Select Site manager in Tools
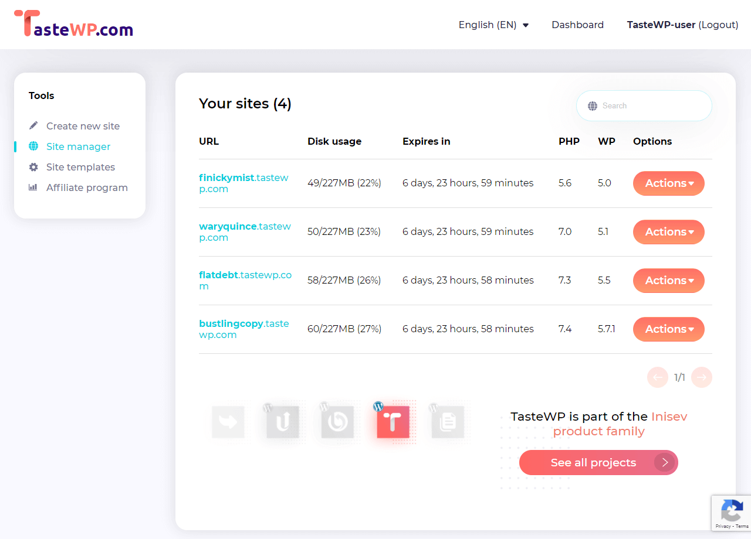The height and width of the screenshot is (539, 751). coord(78,146)
